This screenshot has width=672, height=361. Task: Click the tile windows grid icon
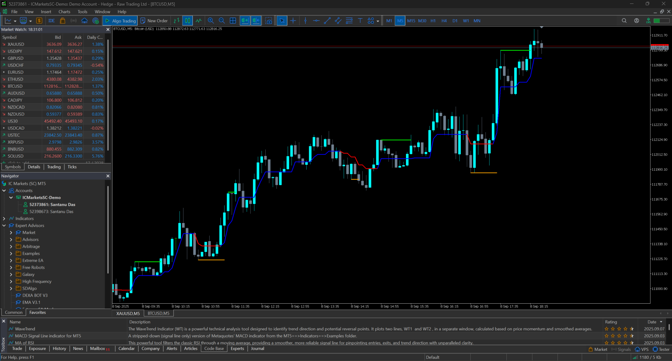point(233,21)
